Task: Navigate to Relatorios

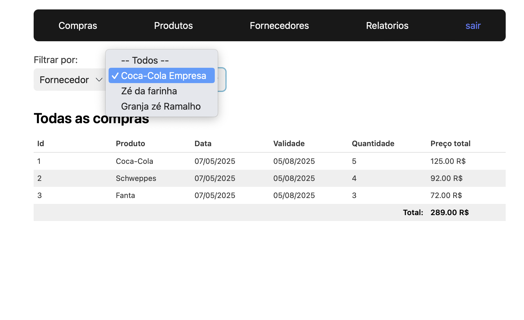Action: click(x=387, y=26)
